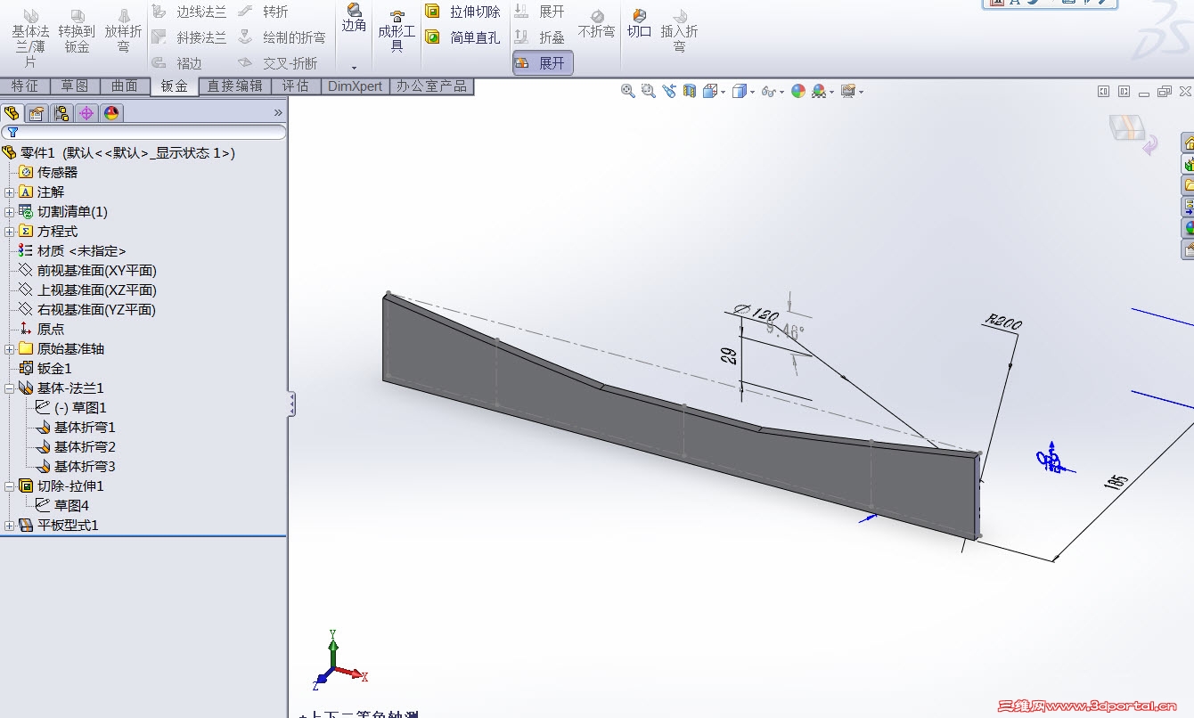Open the ConfigurationManager tab icon

pos(61,113)
